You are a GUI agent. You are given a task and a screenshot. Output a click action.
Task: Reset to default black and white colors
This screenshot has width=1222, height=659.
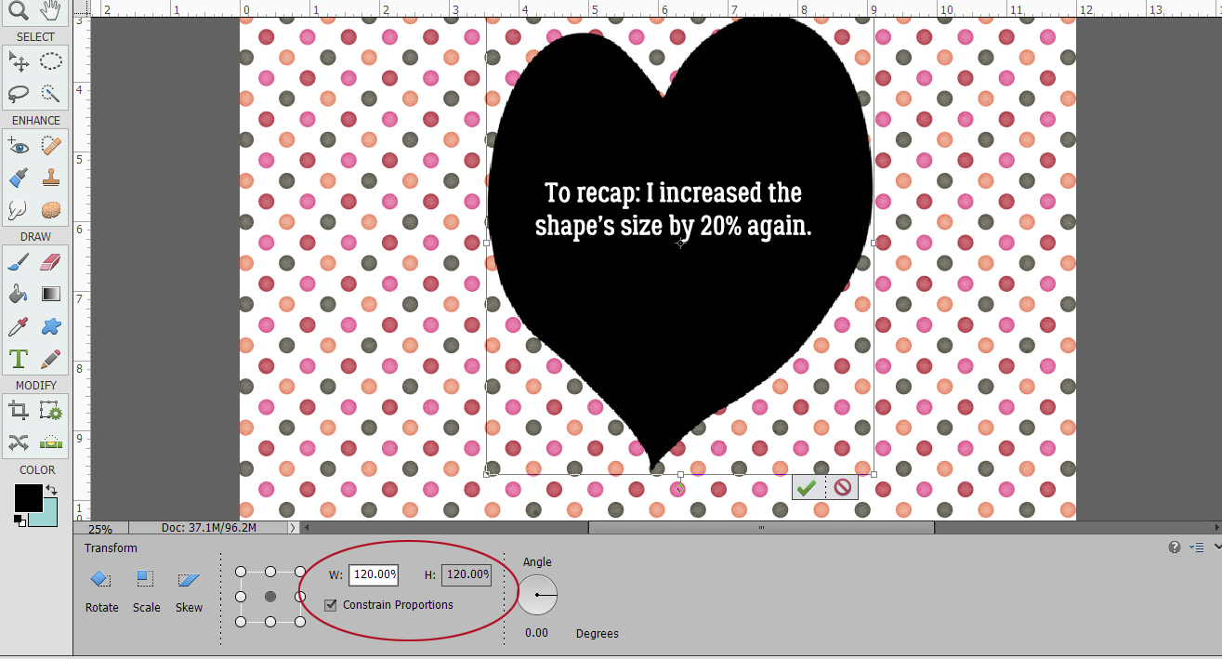20,521
